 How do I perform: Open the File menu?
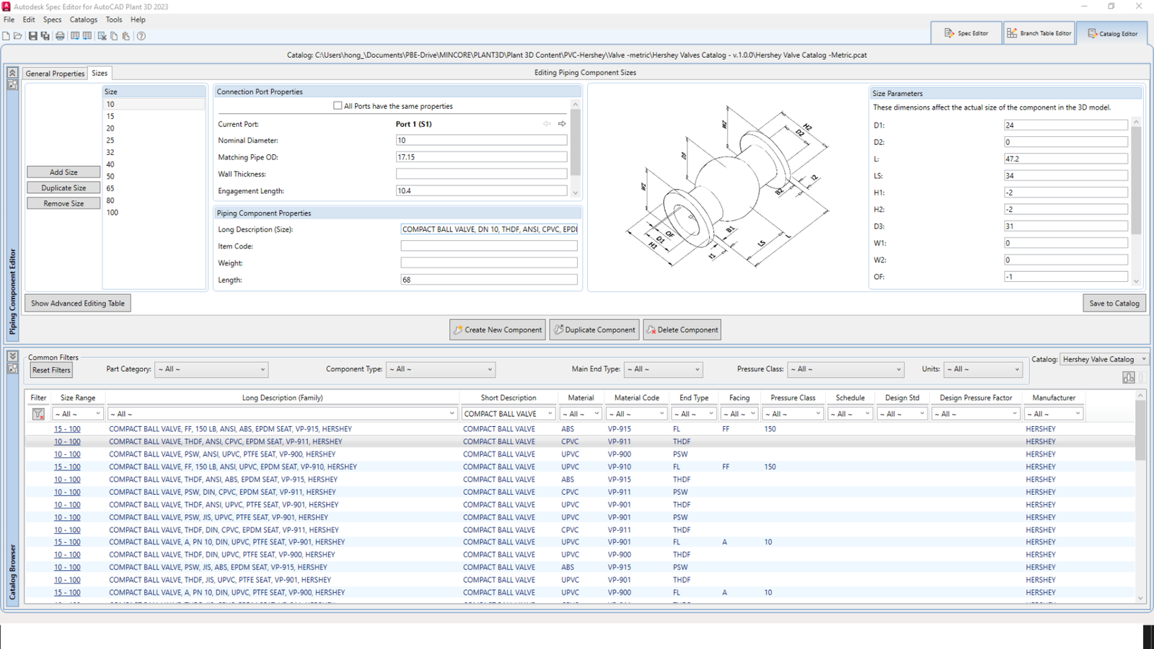point(9,20)
